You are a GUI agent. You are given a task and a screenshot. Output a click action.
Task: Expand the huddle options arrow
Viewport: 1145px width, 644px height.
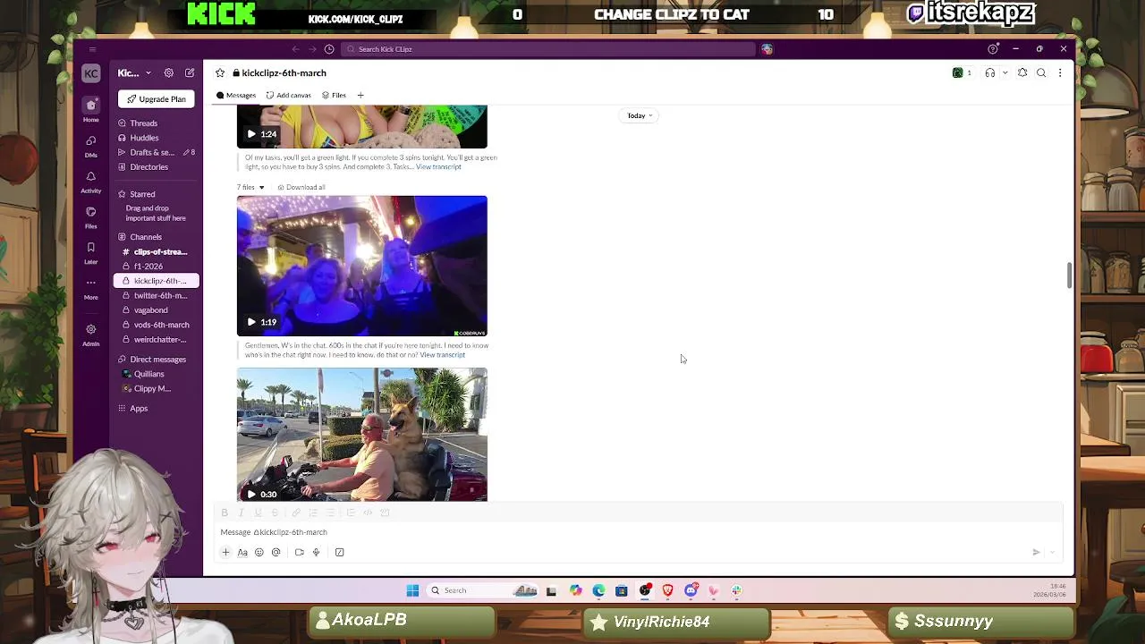coord(1005,73)
